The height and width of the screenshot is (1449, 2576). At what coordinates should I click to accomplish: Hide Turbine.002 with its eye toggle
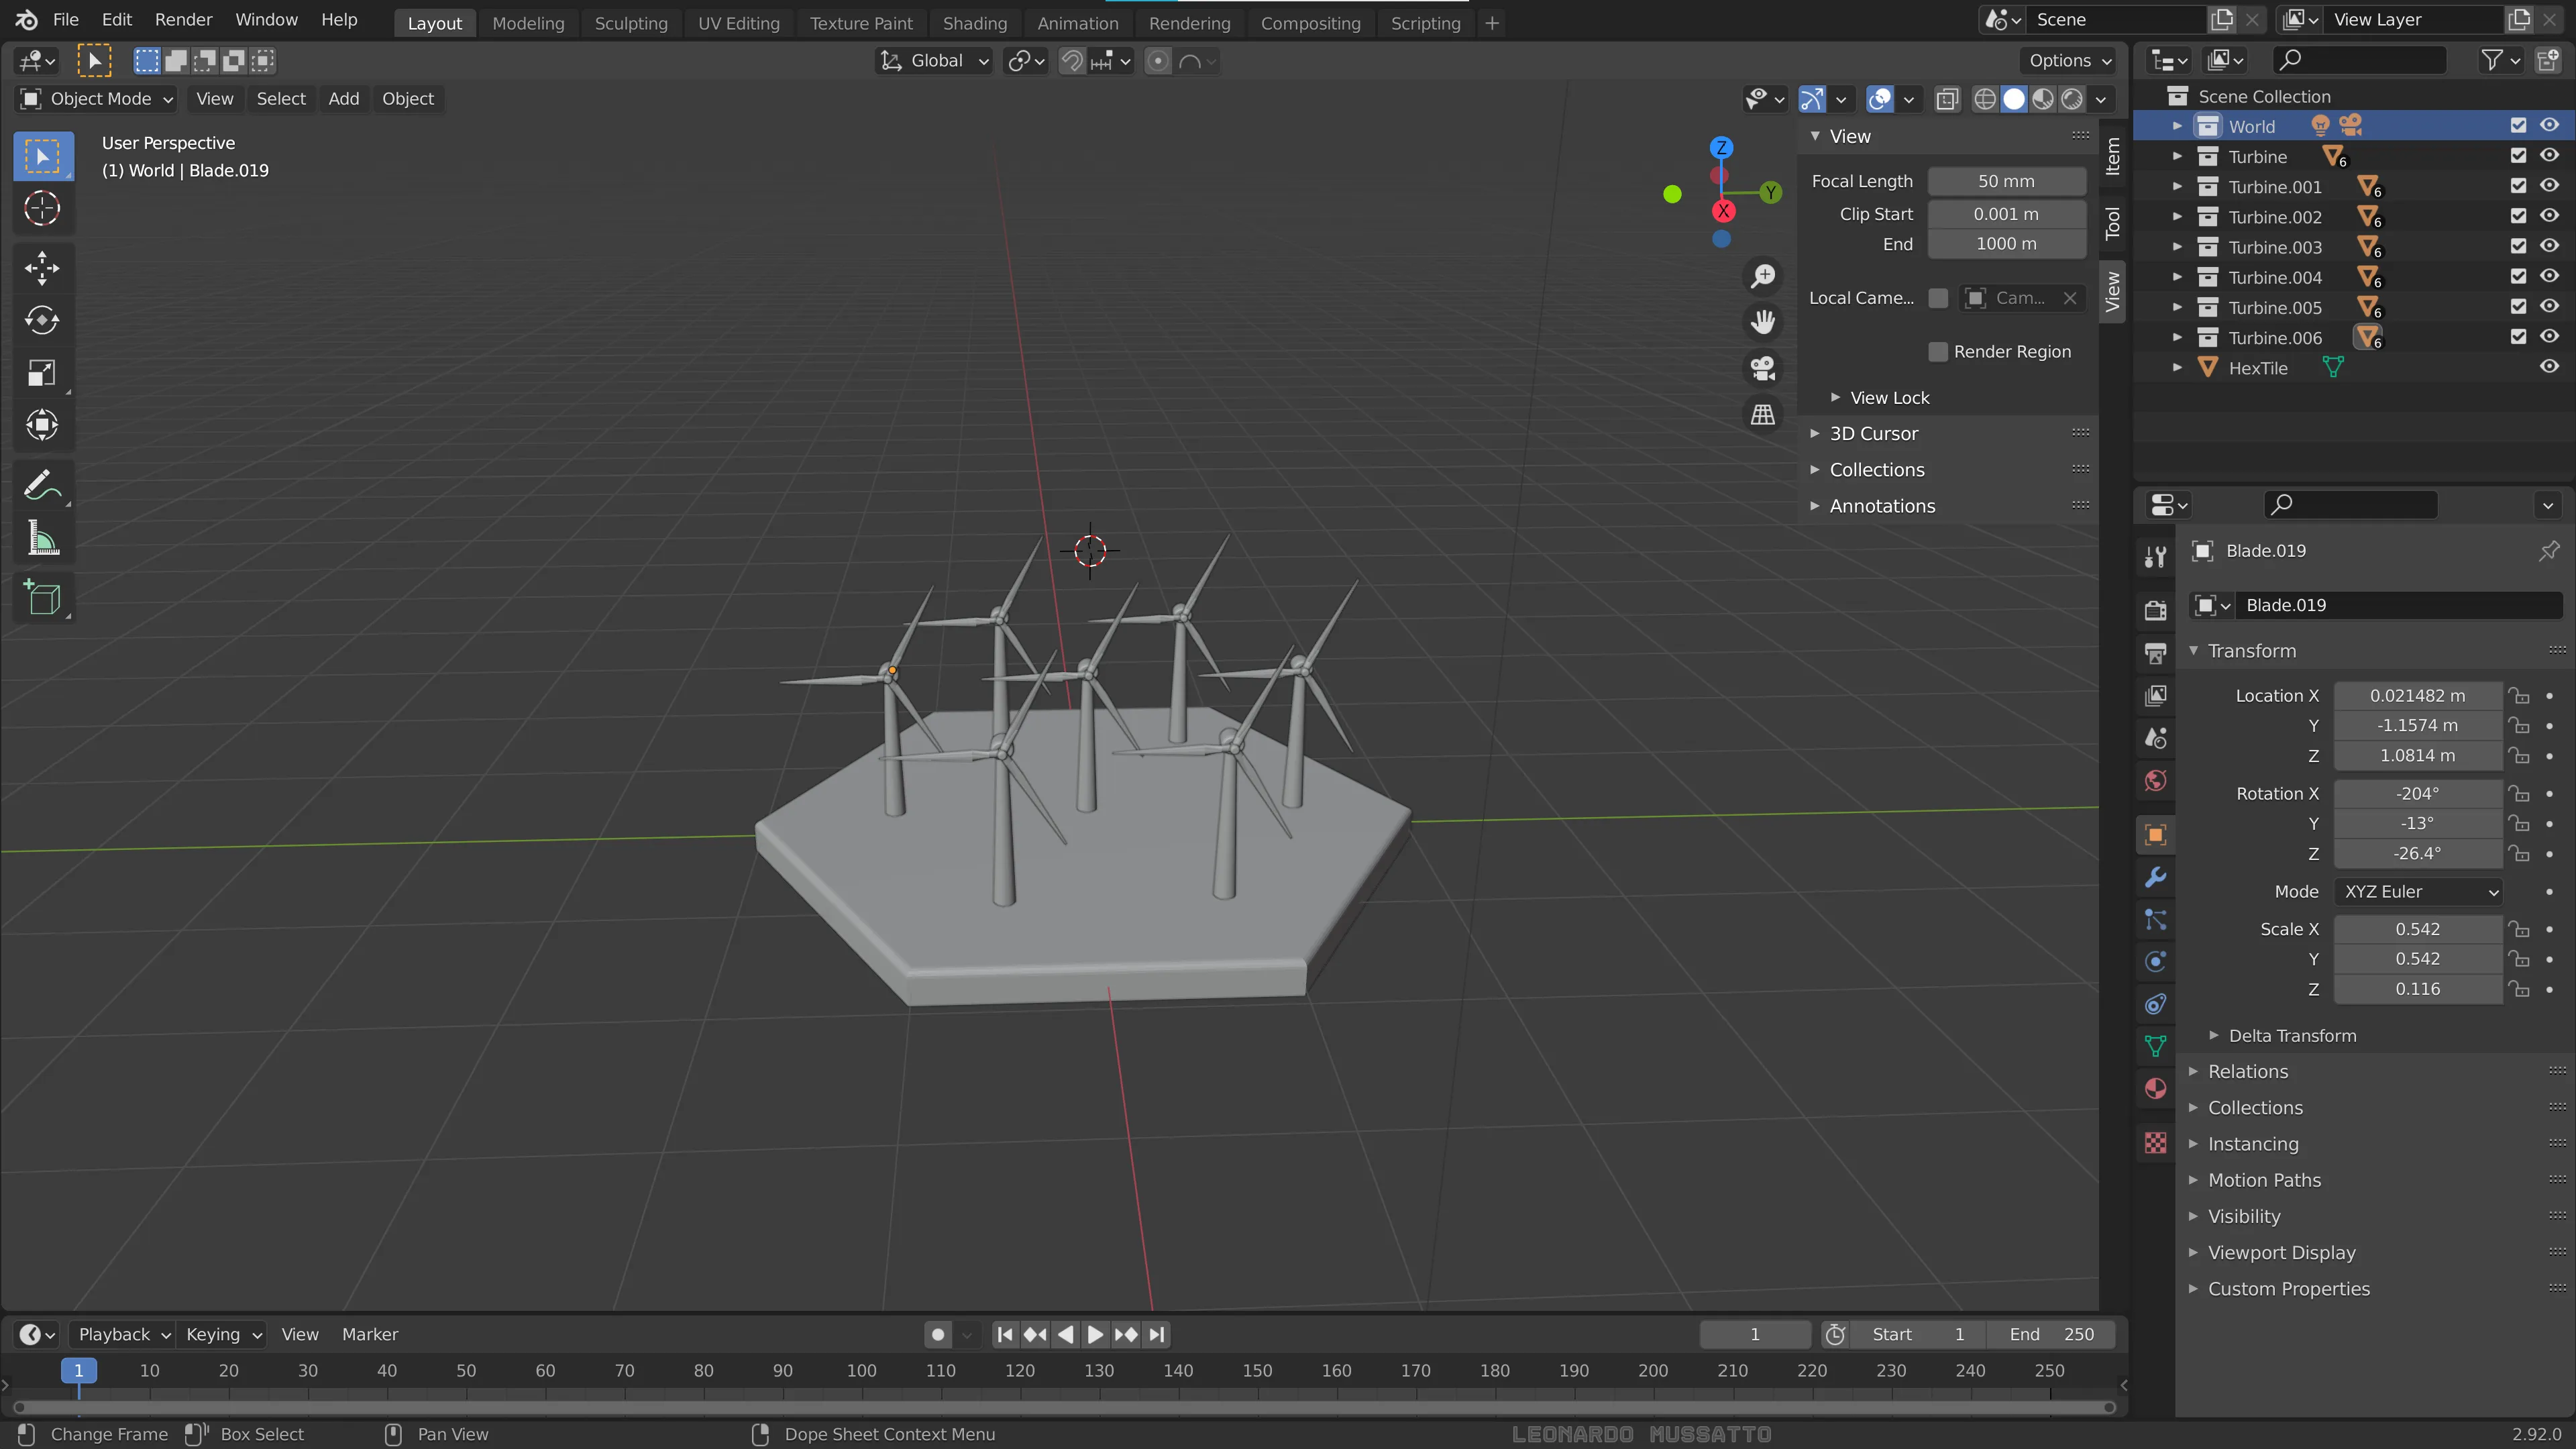point(2549,216)
